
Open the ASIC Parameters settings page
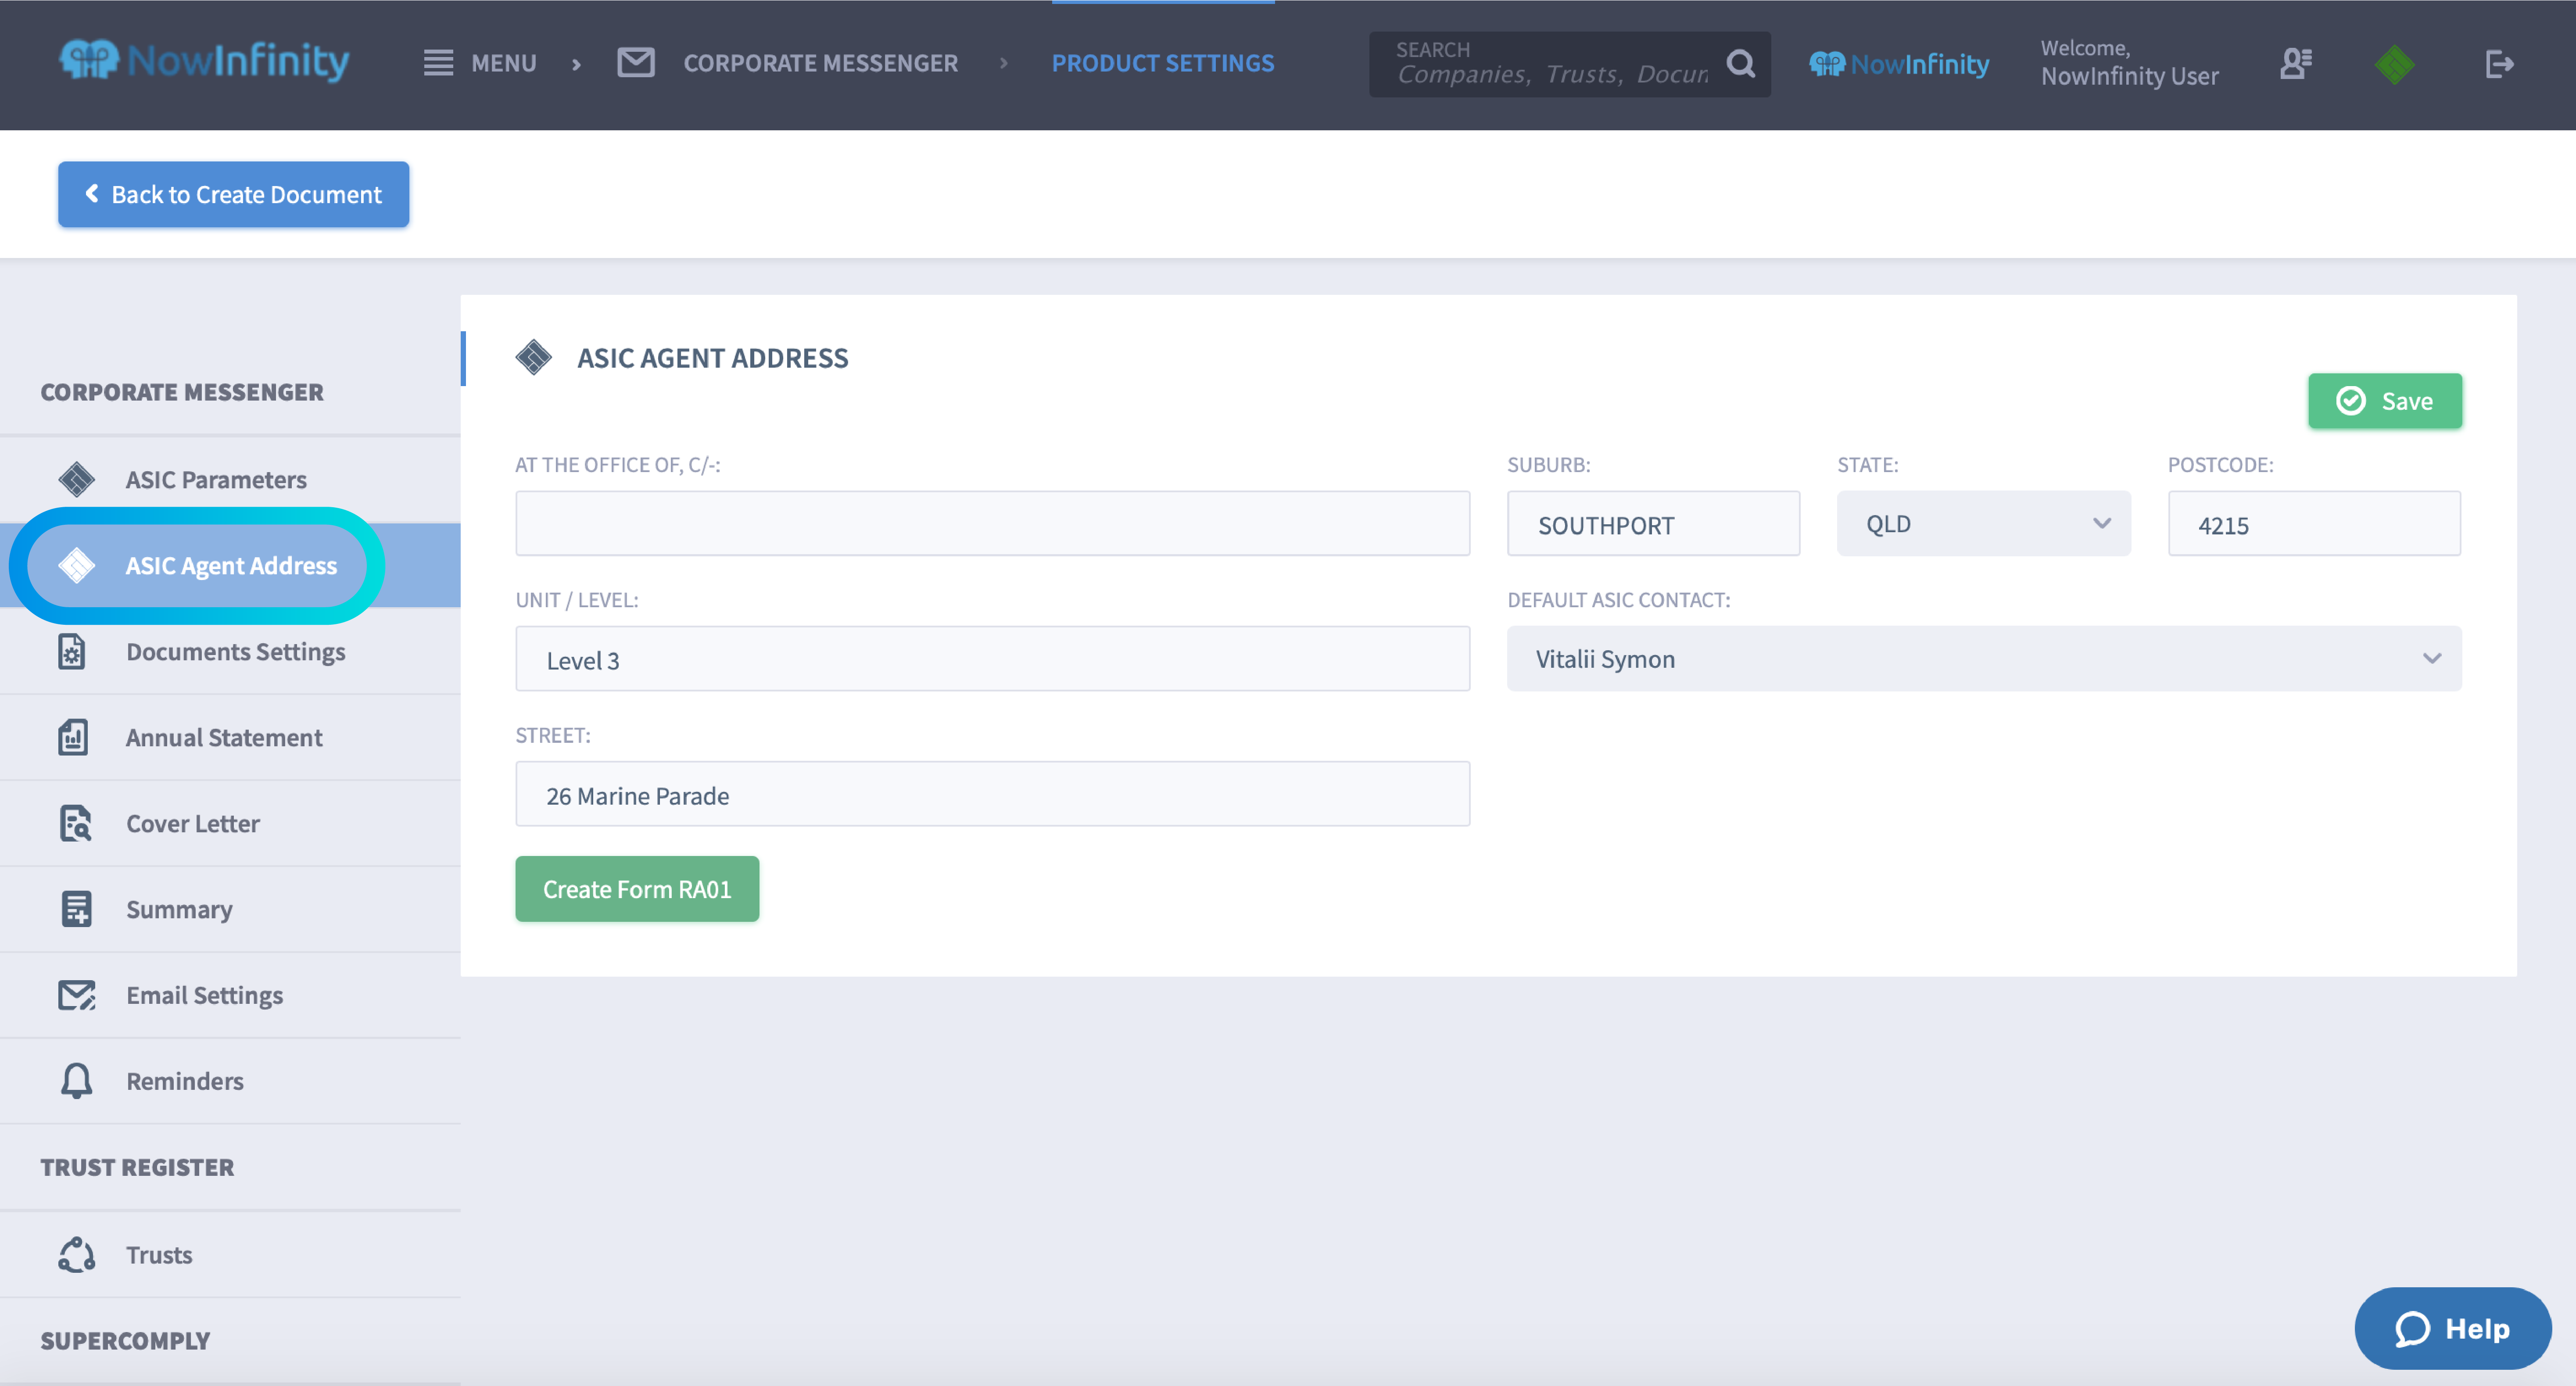click(216, 480)
